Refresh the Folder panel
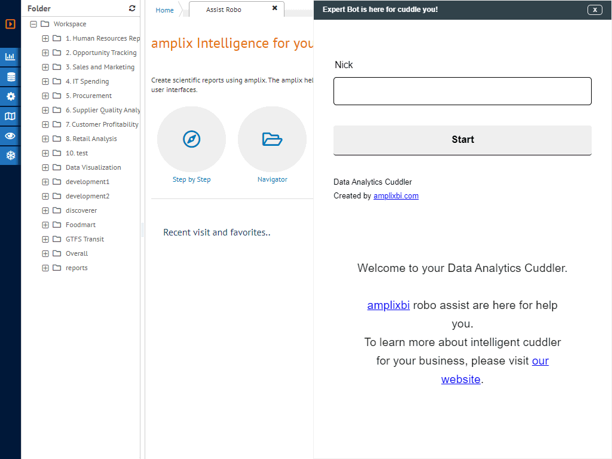Image resolution: width=612 pixels, height=459 pixels. point(132,8)
